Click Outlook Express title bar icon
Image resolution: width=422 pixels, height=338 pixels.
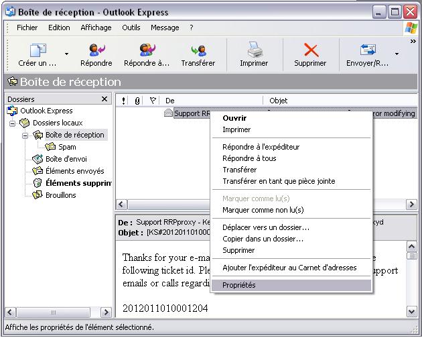(x=11, y=12)
